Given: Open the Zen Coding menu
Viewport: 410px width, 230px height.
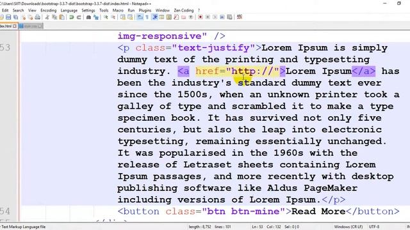Looking at the screenshot, I should (184, 10).
